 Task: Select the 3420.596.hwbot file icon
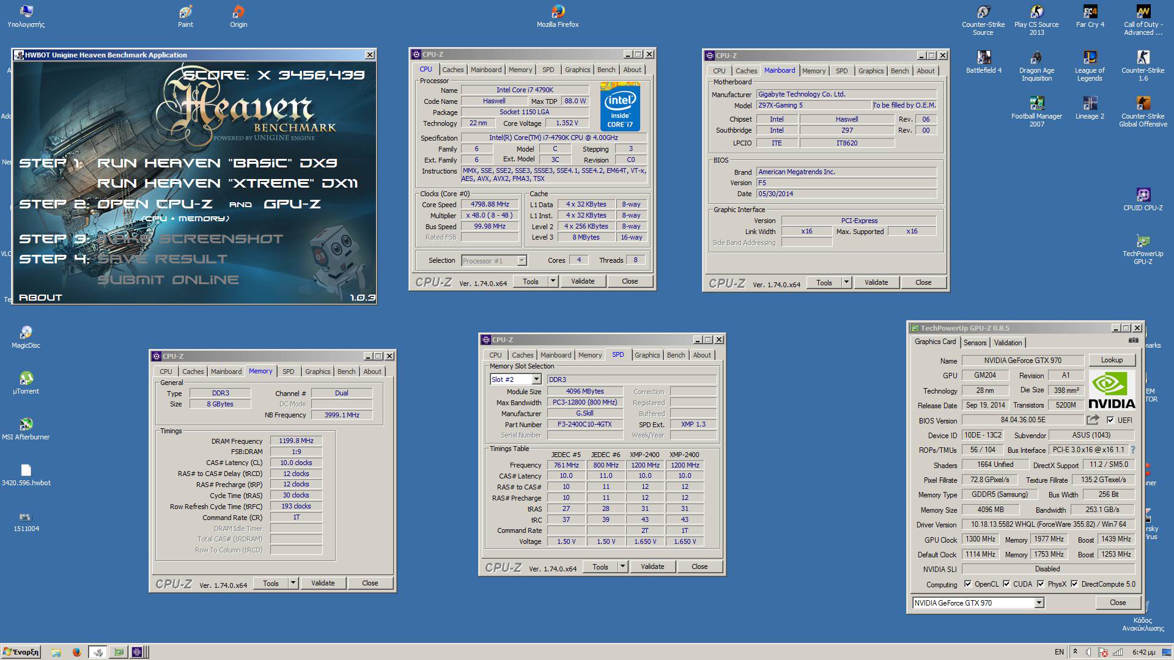point(26,475)
